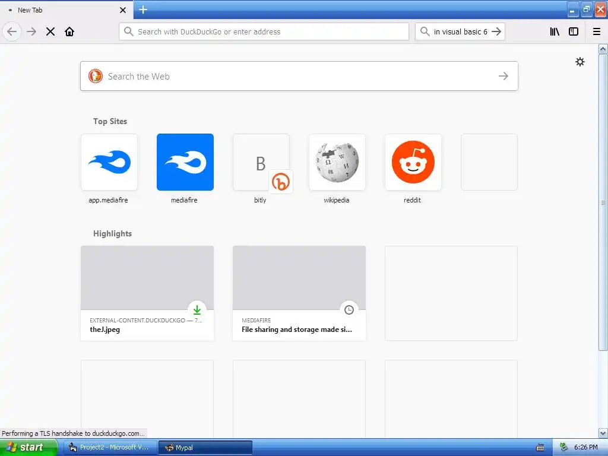Click the Search the Web field

pos(299,76)
